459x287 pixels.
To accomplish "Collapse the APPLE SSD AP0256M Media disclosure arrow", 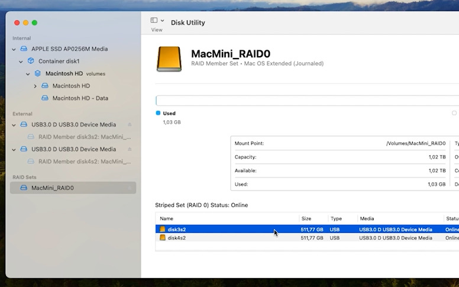I will (14, 49).
